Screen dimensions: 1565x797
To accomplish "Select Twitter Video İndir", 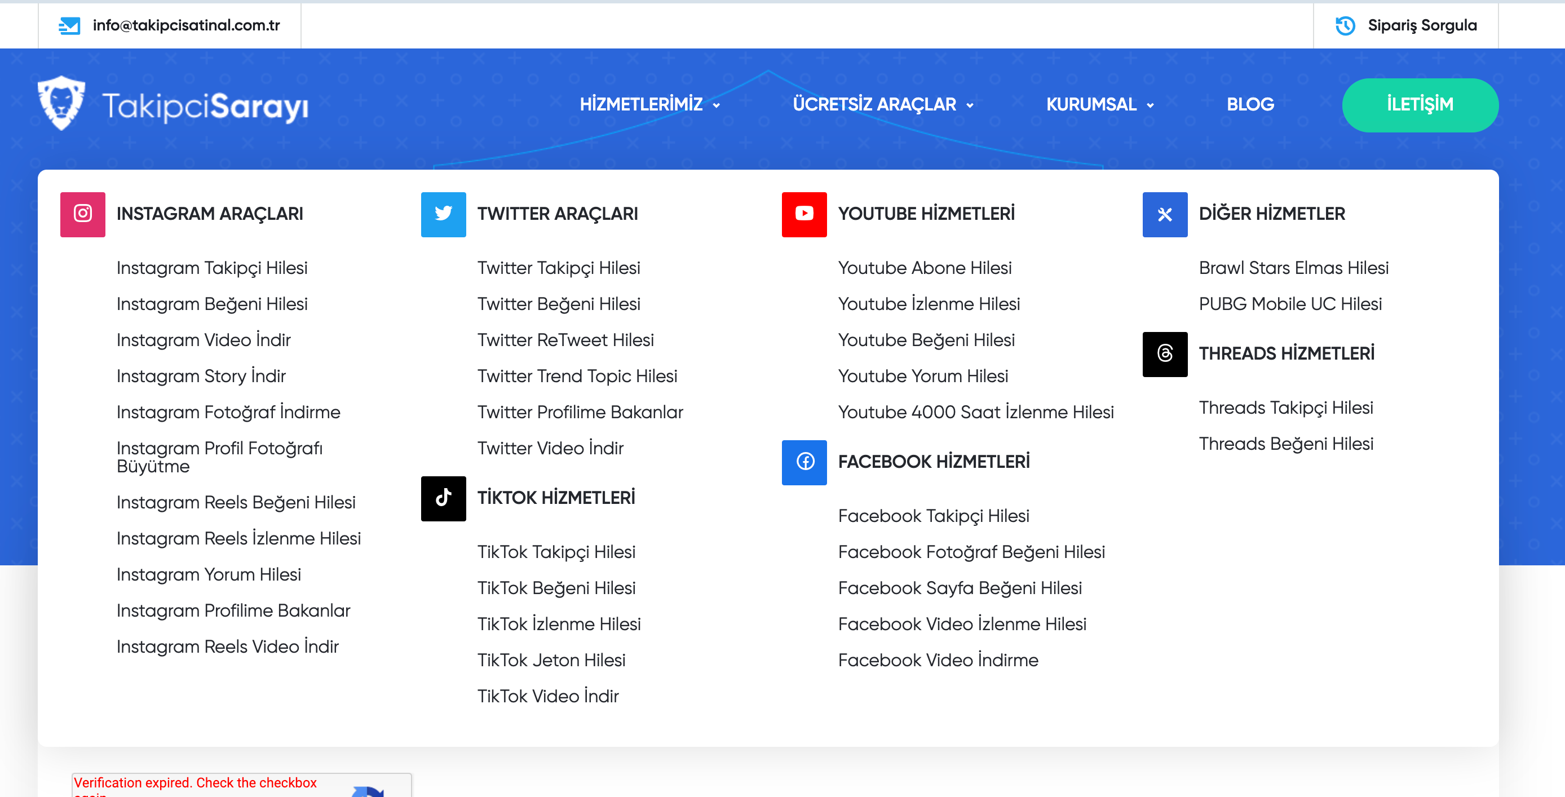I will 550,448.
